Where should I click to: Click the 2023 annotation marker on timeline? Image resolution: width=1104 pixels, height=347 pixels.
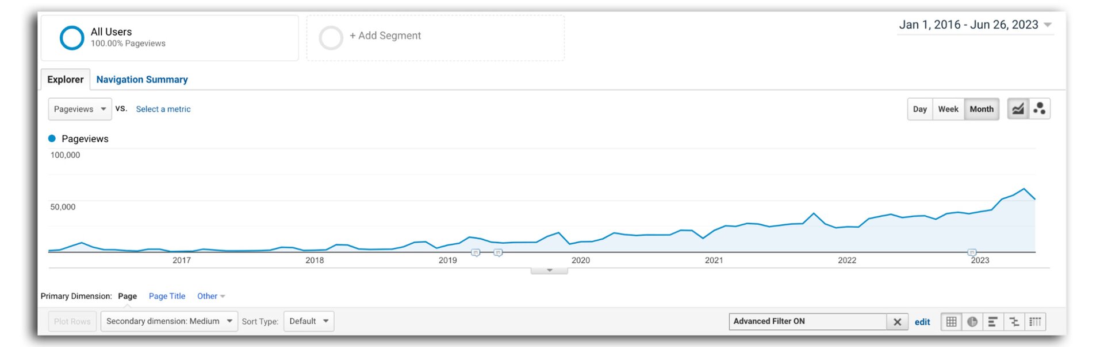click(x=972, y=252)
